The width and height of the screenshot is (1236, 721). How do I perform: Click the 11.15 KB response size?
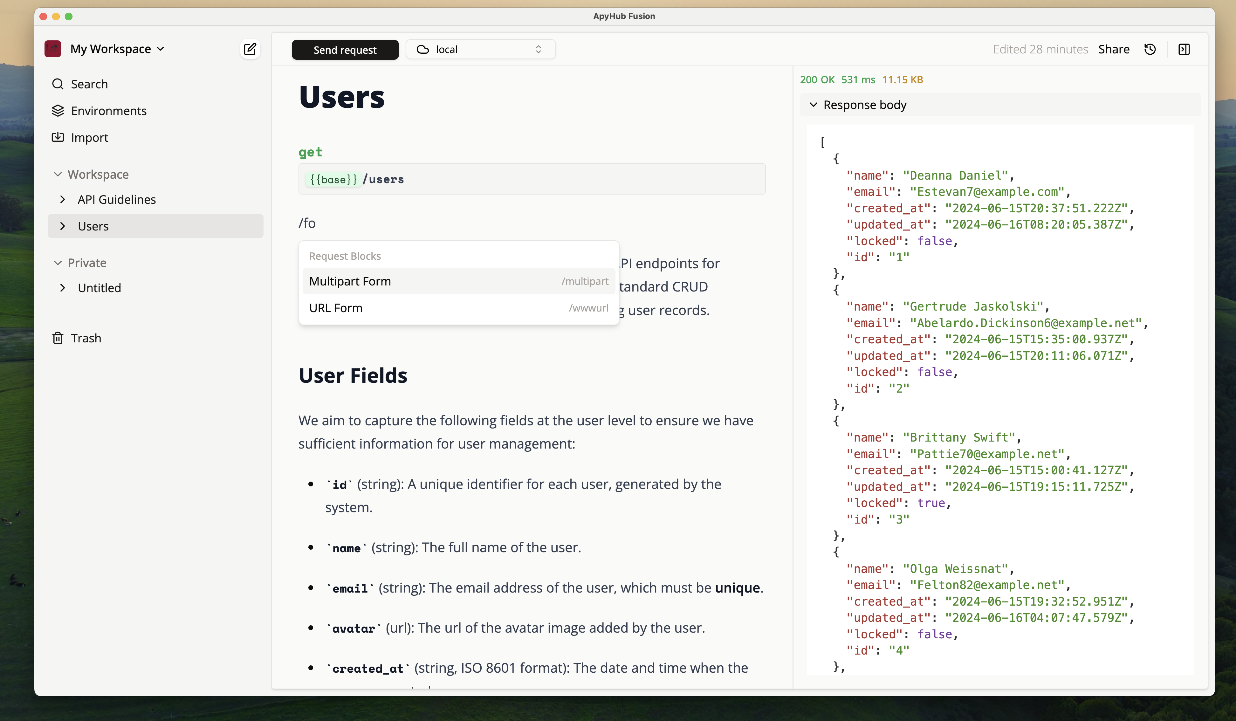903,79
